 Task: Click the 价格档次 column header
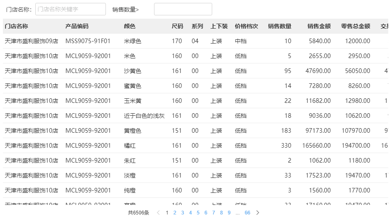[246, 26]
